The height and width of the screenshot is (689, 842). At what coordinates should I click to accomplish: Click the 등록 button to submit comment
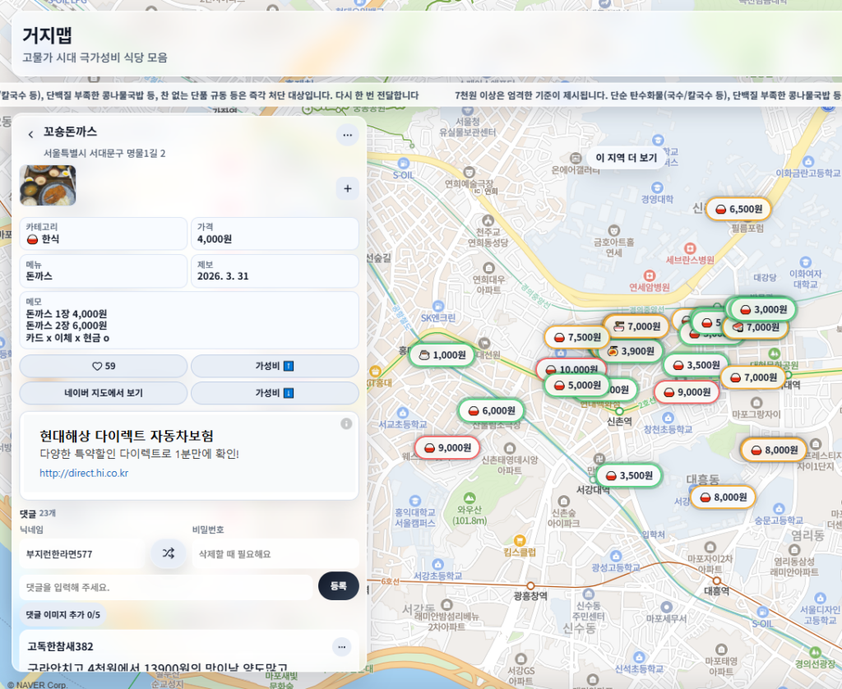pyautogui.click(x=338, y=586)
